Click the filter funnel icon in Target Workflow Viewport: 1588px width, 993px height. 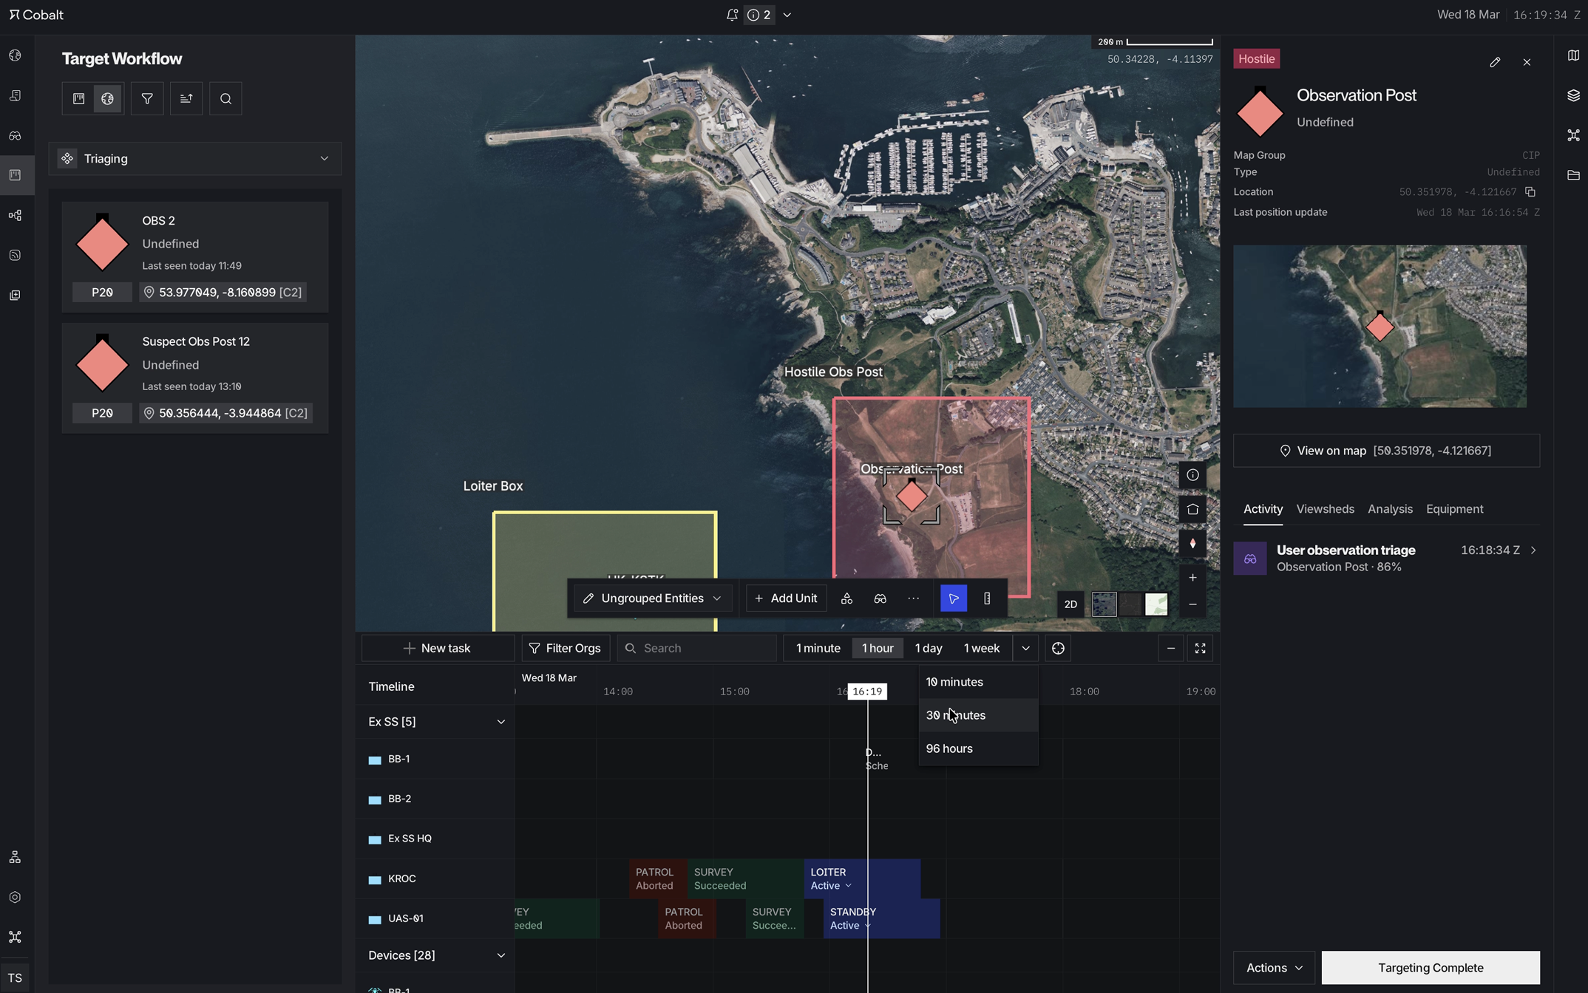point(147,98)
